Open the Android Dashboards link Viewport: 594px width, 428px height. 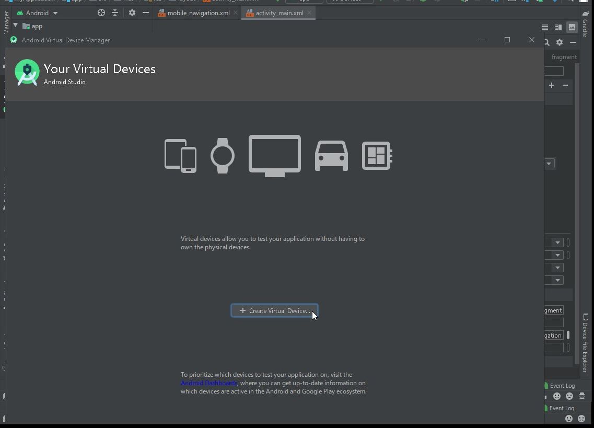[x=208, y=383]
